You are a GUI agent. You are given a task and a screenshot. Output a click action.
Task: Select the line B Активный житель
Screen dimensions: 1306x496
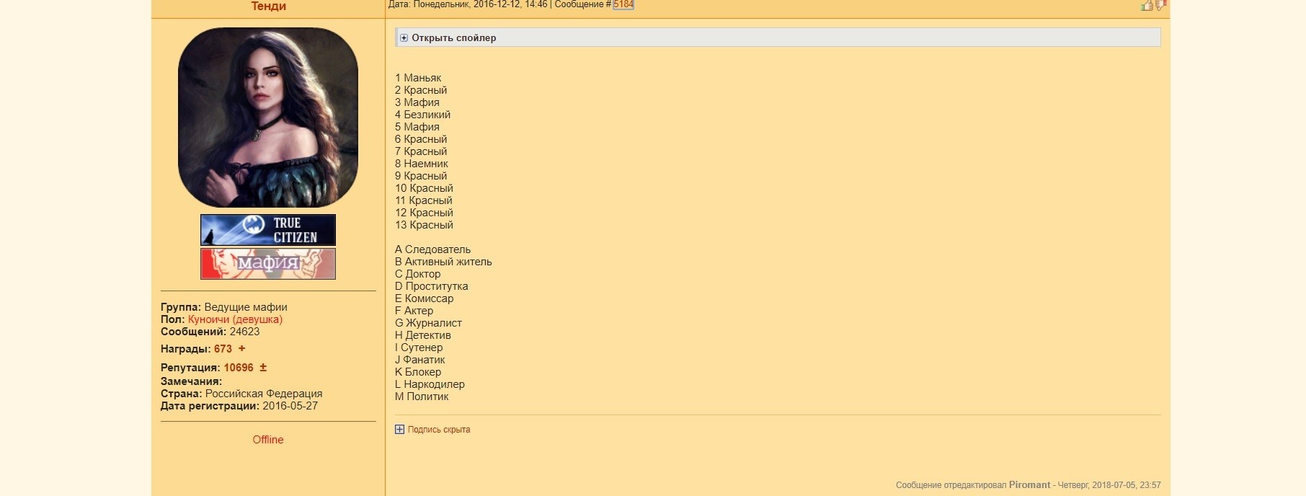point(443,262)
